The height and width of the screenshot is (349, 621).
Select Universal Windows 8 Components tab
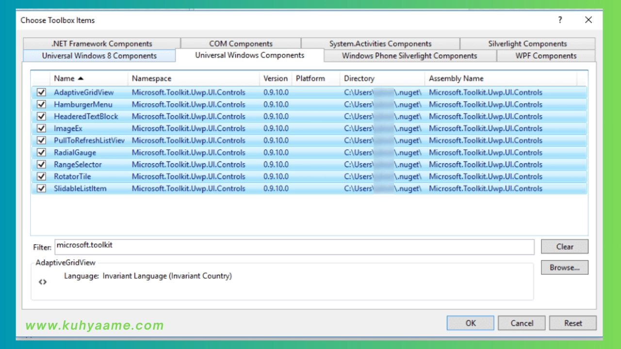(99, 56)
